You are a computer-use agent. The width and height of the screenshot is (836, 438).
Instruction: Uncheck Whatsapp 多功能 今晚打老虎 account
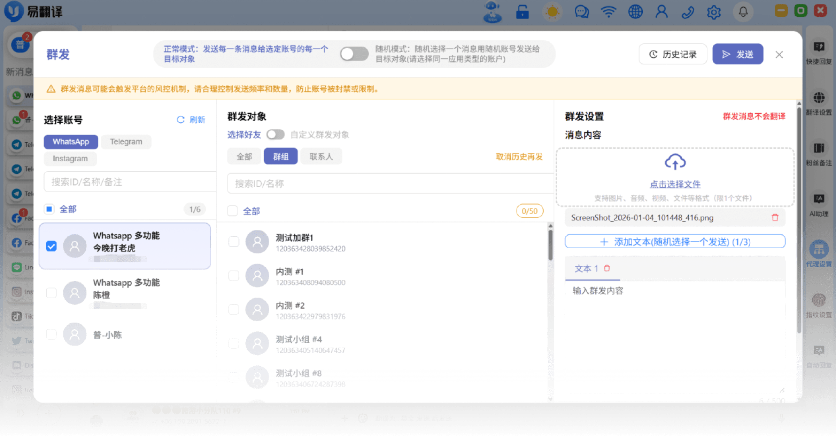51,246
